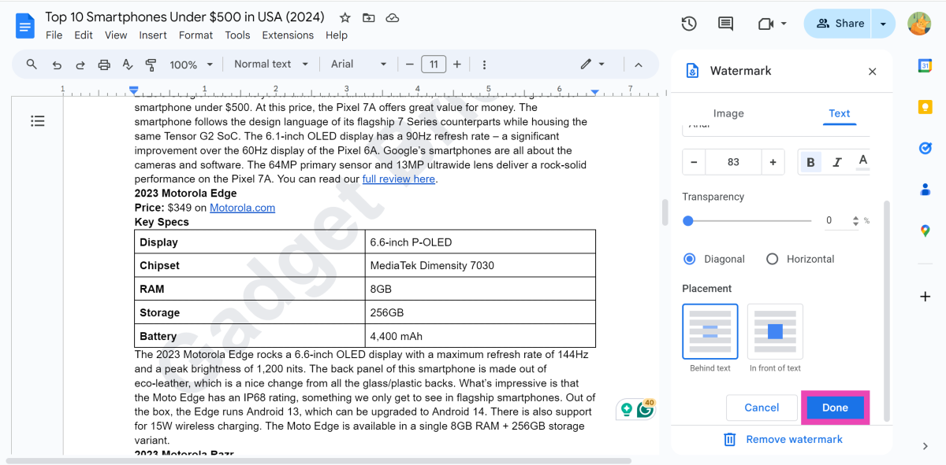This screenshot has width=946, height=465.
Task: Open the comments panel icon
Action: (725, 24)
